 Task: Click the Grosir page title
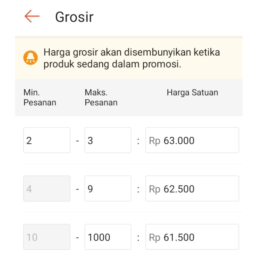tap(74, 17)
